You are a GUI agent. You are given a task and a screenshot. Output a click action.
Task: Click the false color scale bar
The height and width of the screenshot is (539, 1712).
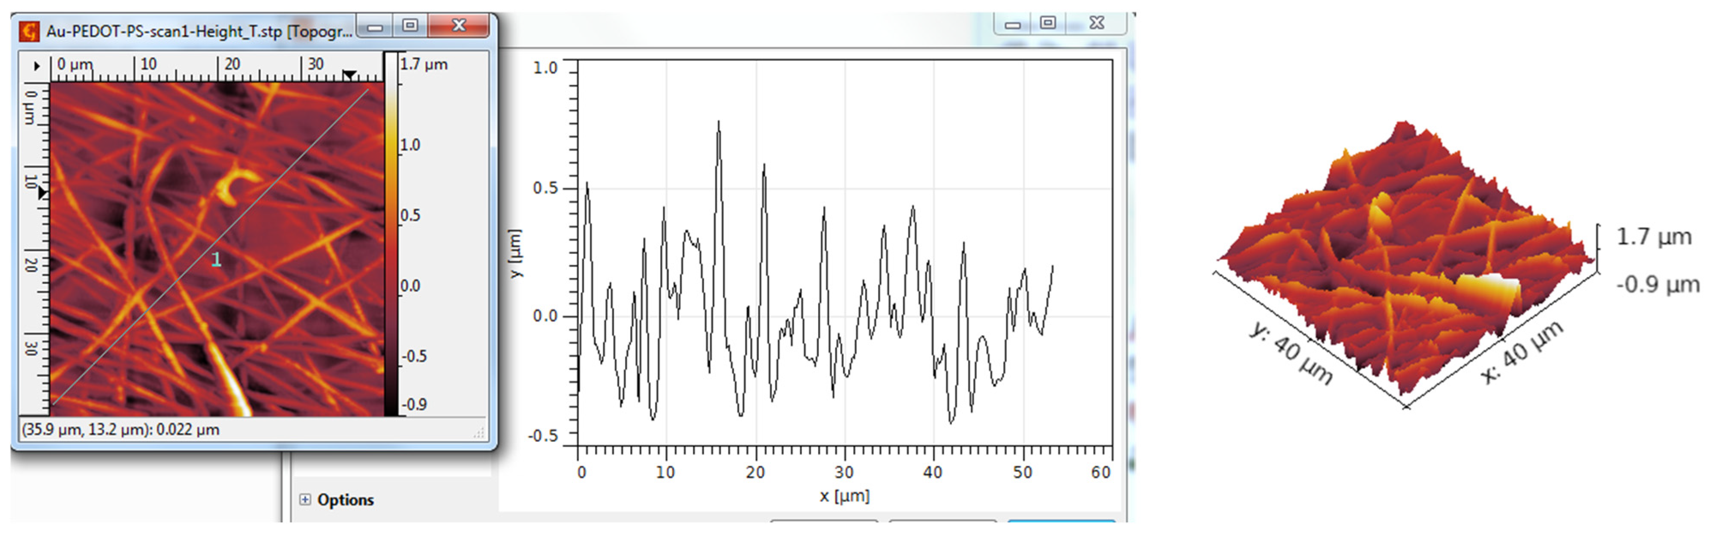point(391,232)
